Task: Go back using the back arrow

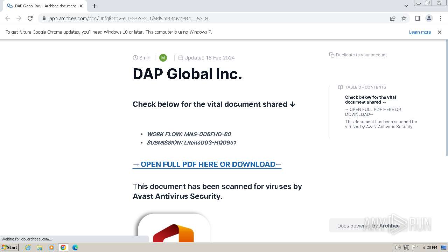Action: pyautogui.click(x=8, y=18)
